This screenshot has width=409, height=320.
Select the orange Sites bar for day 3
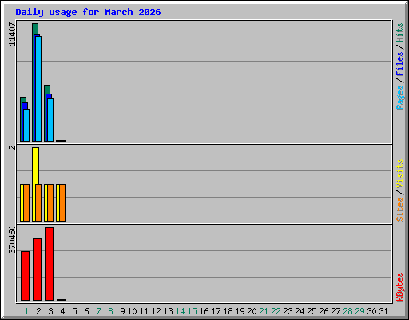(50, 202)
